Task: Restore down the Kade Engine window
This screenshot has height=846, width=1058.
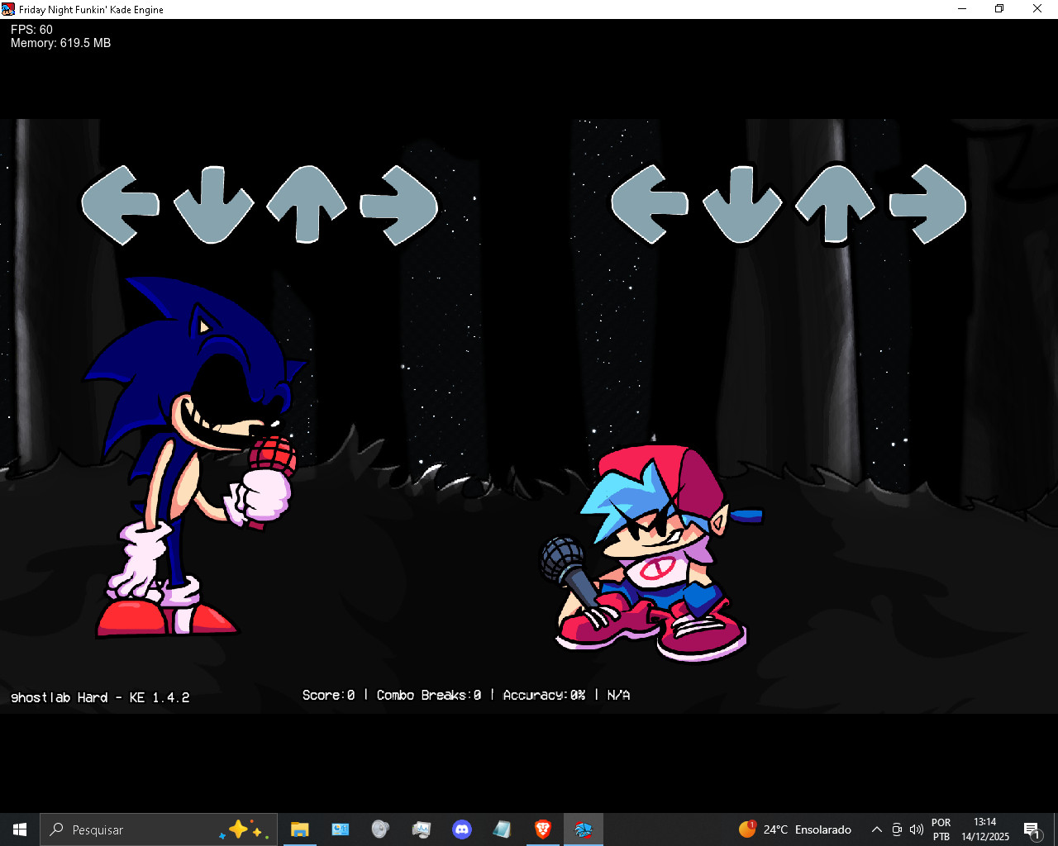Action: pyautogui.click(x=999, y=9)
